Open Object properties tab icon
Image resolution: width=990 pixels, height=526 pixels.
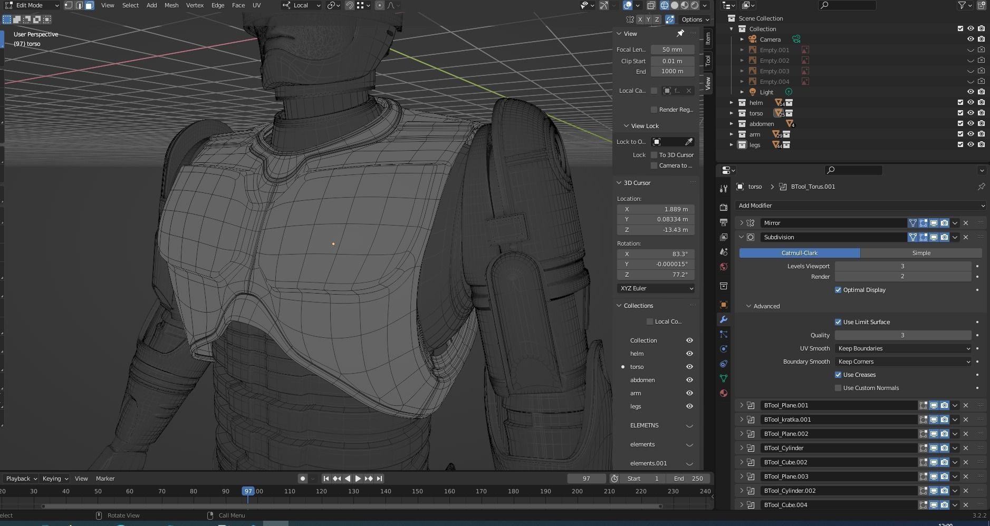click(x=724, y=305)
